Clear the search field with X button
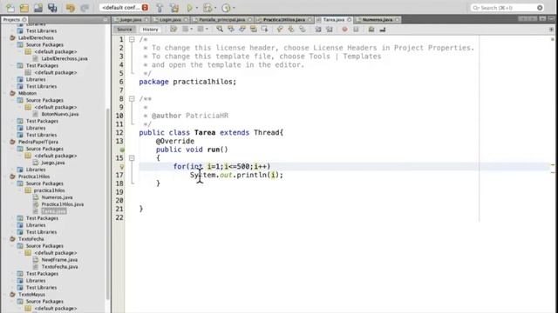The image size is (558, 313). pyautogui.click(x=540, y=8)
